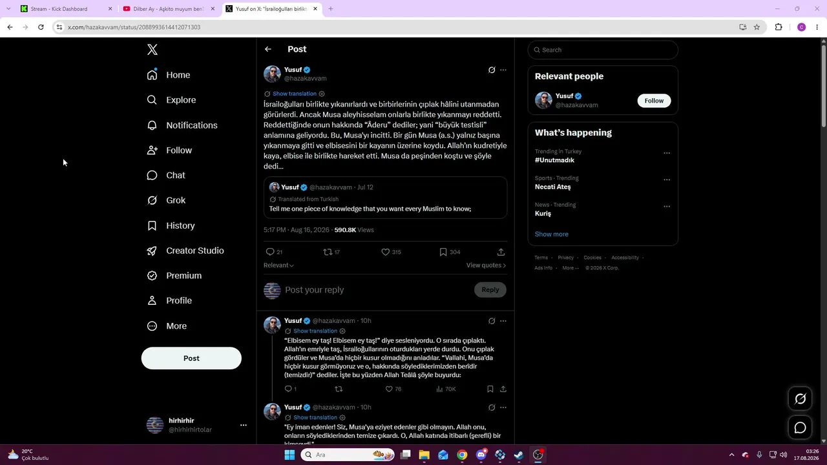
Task: Switch to the Stream - Kick Dashboard tab
Action: coord(67,9)
